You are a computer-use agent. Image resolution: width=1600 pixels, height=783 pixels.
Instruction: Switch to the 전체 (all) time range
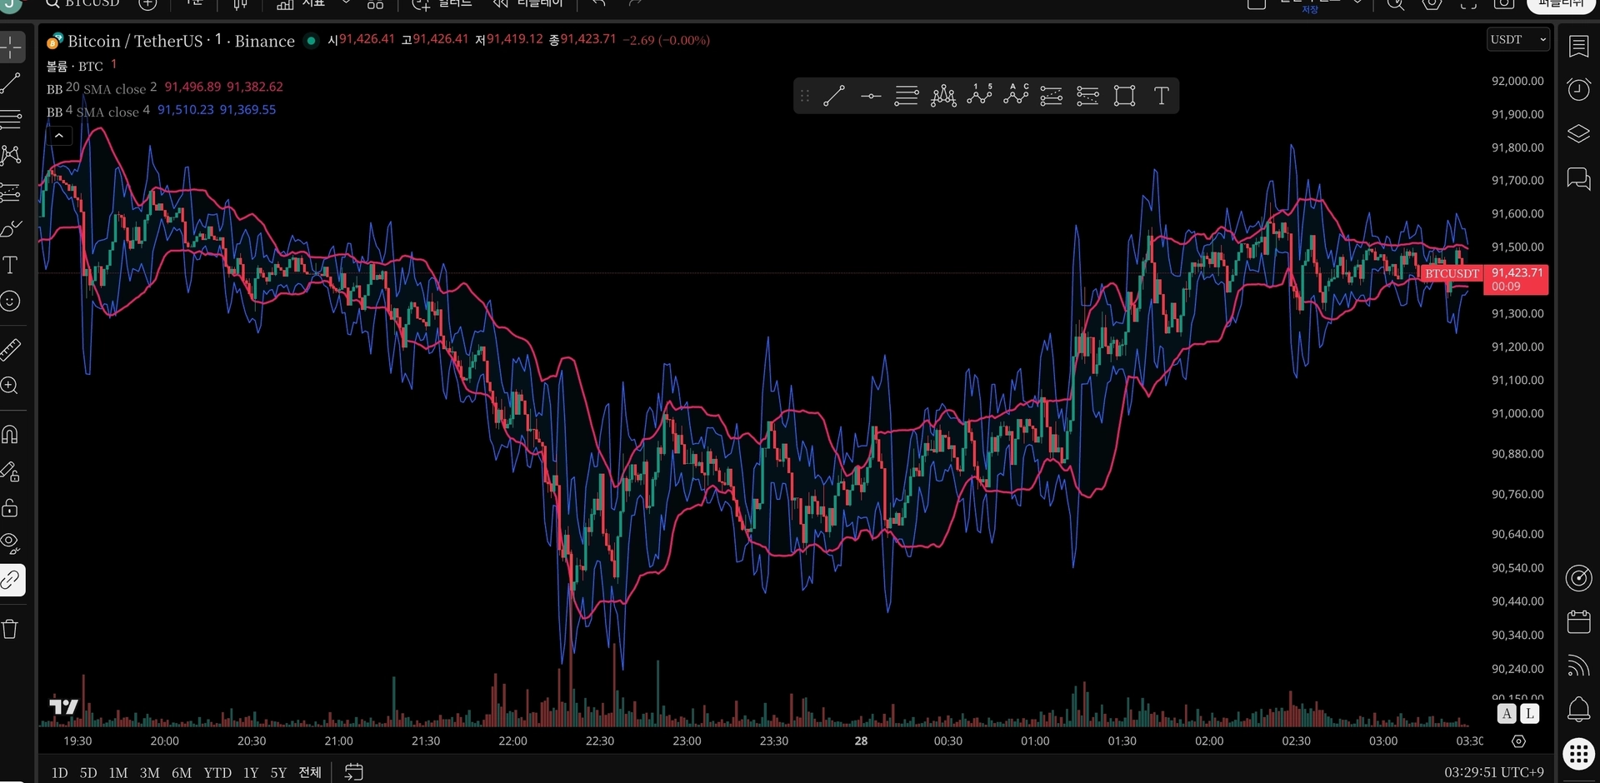click(x=310, y=773)
